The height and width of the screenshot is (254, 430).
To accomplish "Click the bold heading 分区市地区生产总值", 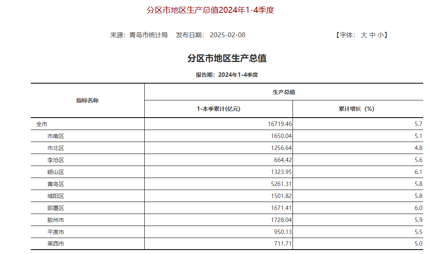I will pyautogui.click(x=227, y=58).
